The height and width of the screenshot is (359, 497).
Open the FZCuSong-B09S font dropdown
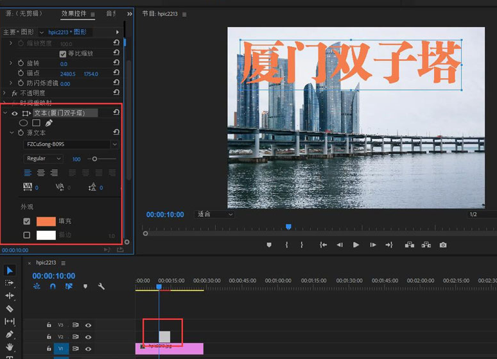coord(71,145)
